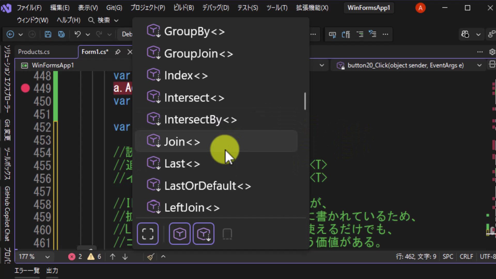Toggle the snippet filter in completion list
496x279 pixels.
coord(227,234)
